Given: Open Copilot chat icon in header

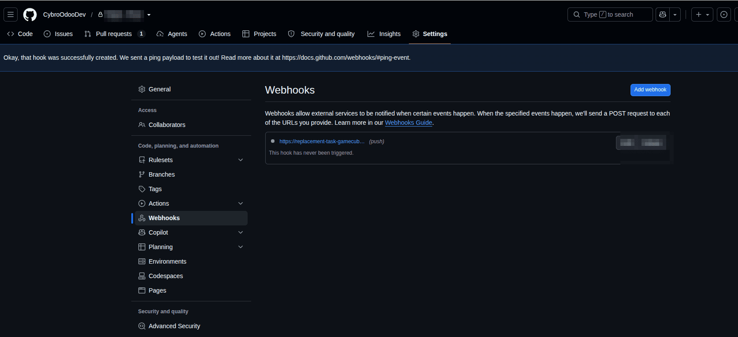Looking at the screenshot, I should pos(663,14).
